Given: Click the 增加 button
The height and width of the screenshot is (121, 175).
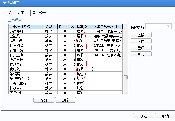Looking at the screenshot, I should pos(44,100).
